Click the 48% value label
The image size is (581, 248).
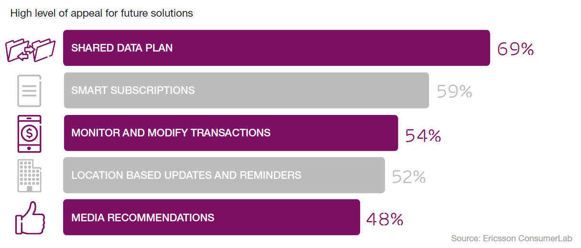pyautogui.click(x=385, y=219)
